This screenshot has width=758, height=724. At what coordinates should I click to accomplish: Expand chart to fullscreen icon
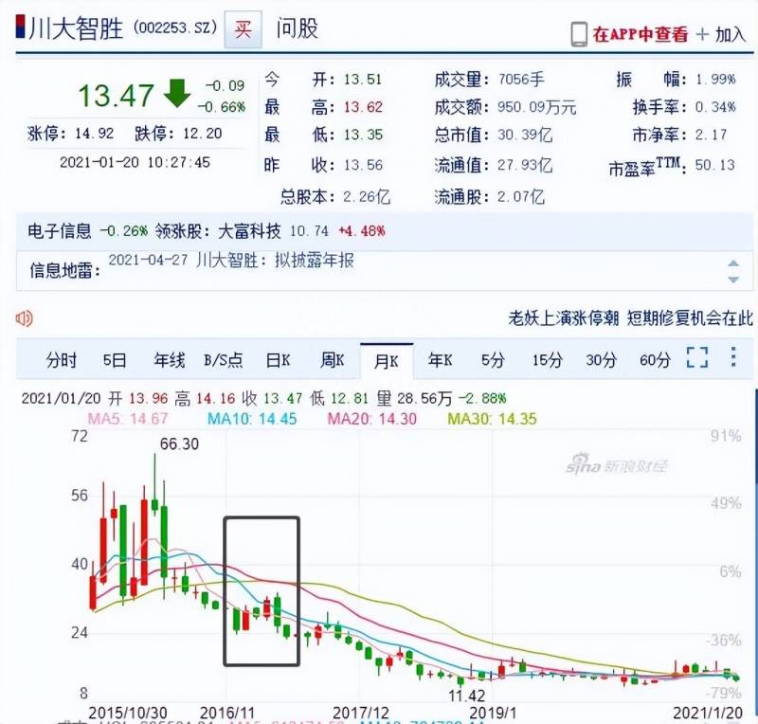pyautogui.click(x=697, y=357)
